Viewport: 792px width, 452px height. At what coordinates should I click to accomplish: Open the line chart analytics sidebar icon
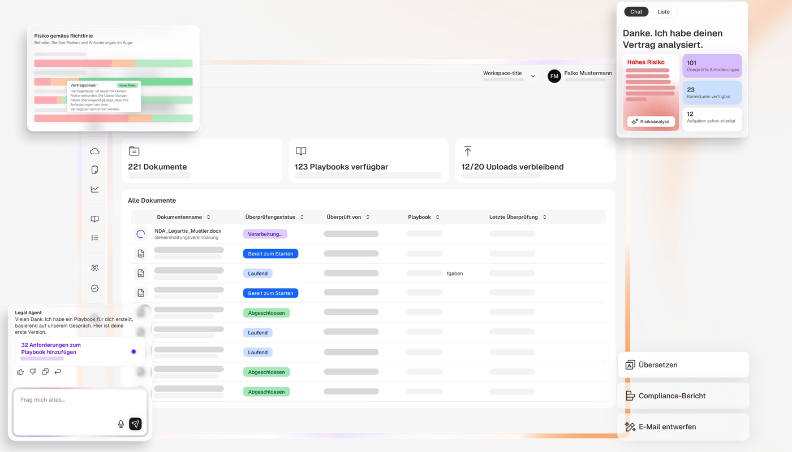94,189
